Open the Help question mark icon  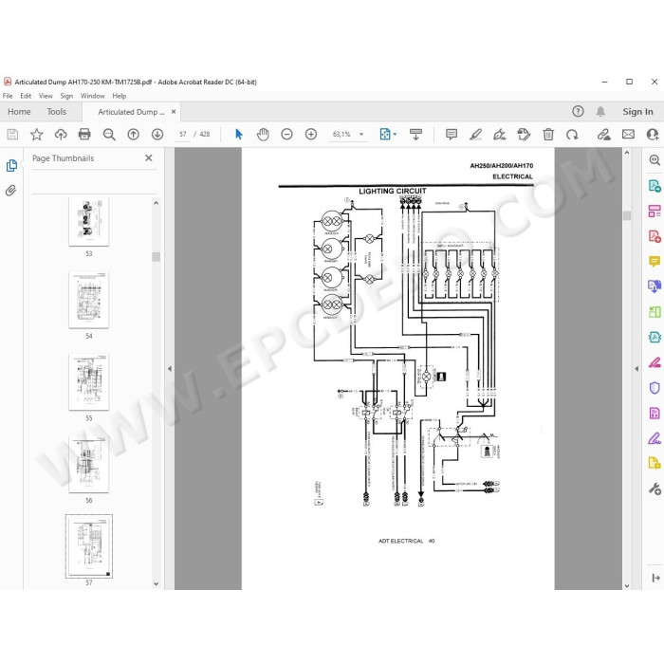[578, 111]
